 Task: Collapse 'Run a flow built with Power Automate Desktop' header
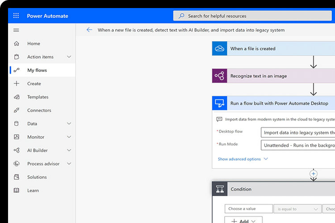(x=273, y=103)
